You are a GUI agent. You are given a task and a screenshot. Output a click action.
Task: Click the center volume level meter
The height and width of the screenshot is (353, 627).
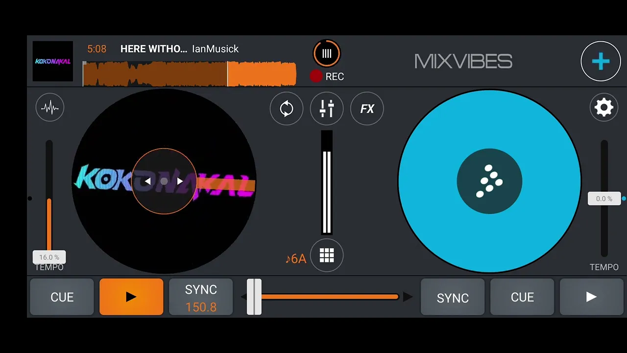(327, 182)
